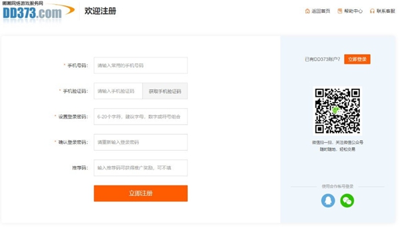This screenshot has height=240, width=400.
Task: Click the home icon beside 返回首页
Action: click(307, 11)
